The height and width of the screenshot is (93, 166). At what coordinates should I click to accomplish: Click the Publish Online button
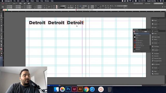(x=138, y=3)
